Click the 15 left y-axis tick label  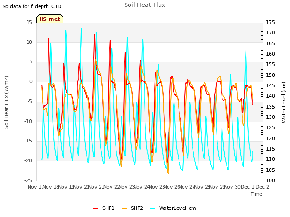[29, 22]
